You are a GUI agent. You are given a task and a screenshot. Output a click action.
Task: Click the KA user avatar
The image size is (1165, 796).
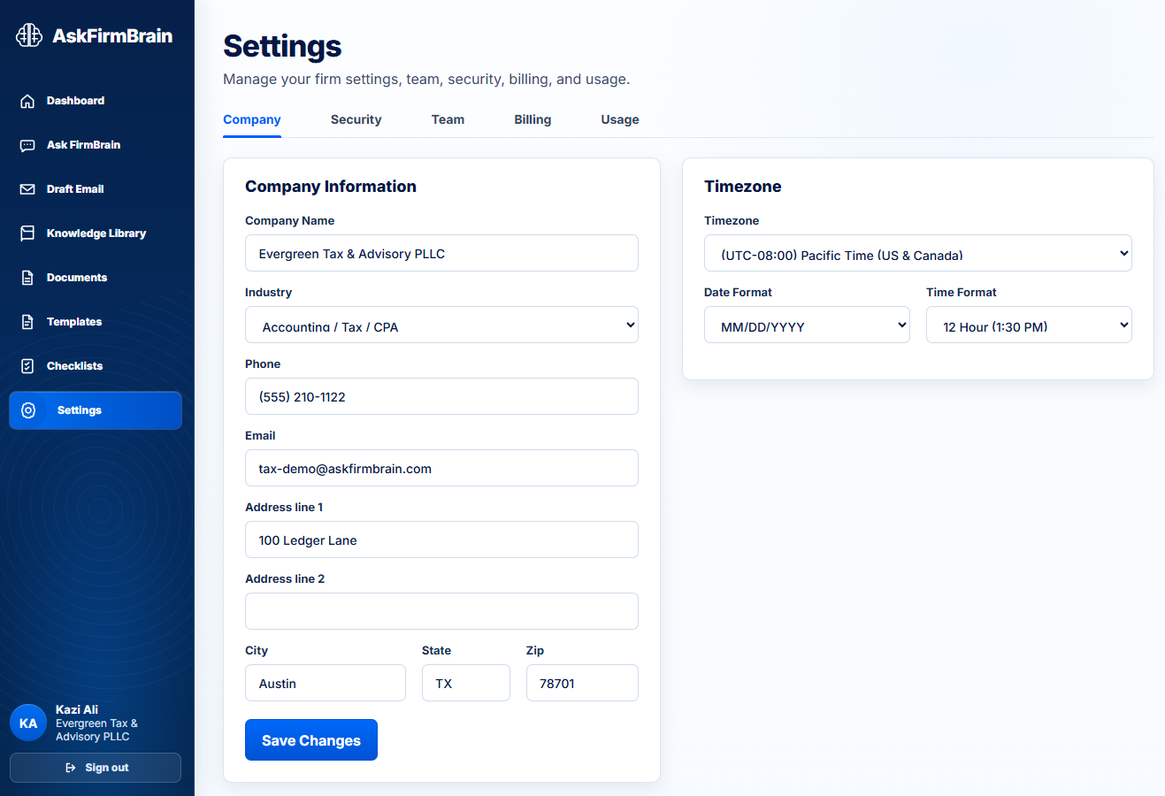[28, 723]
